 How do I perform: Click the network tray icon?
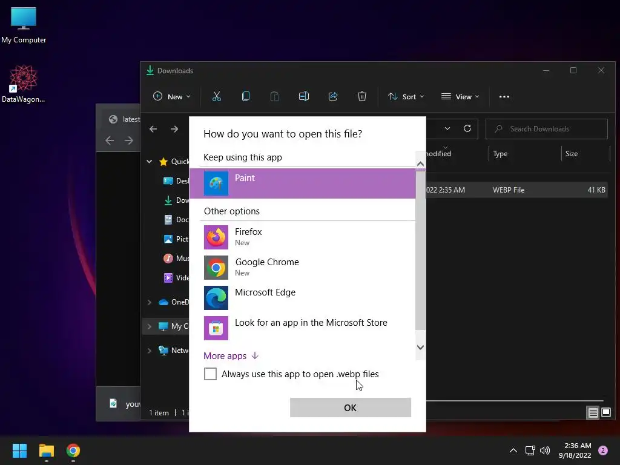click(530, 450)
